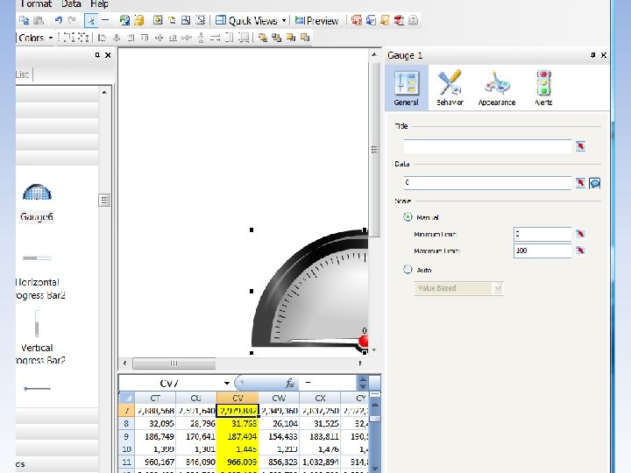Image resolution: width=631 pixels, height=473 pixels.
Task: Close the Gauge 1 properties panel
Action: point(604,55)
